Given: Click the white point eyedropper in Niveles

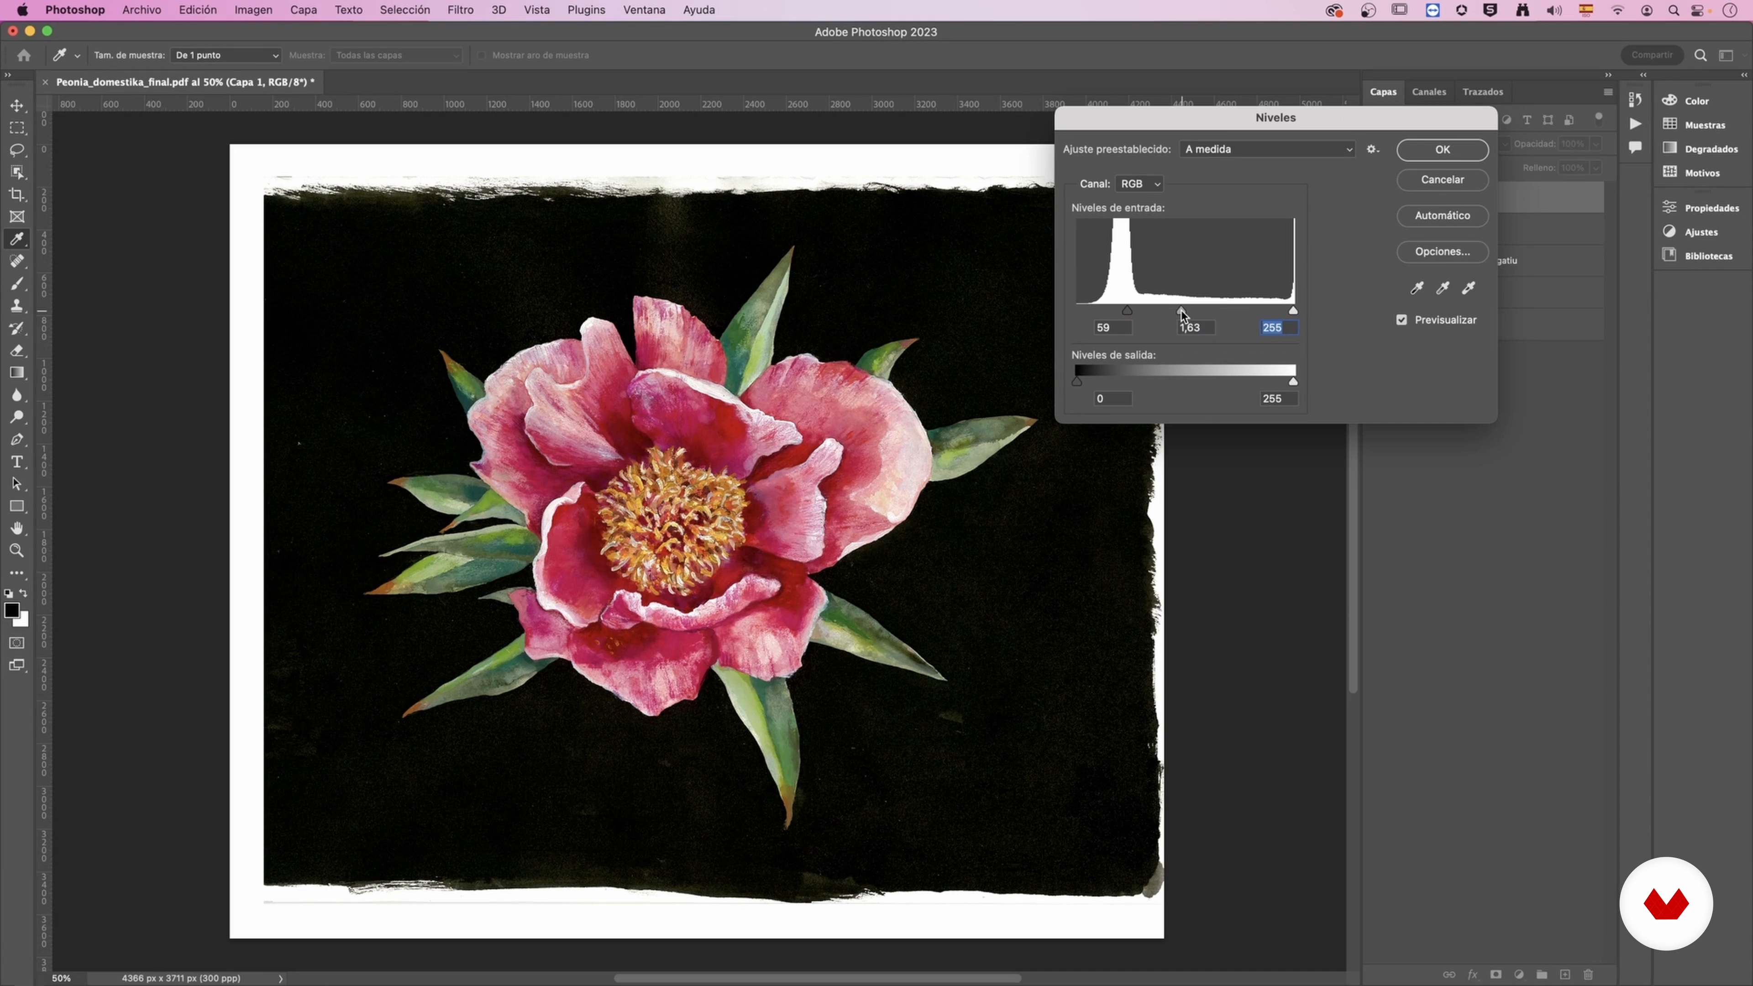Looking at the screenshot, I should [1469, 288].
